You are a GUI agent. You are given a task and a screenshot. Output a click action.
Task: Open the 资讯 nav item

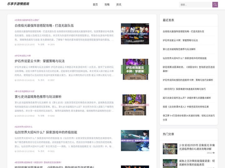tap(119, 5)
